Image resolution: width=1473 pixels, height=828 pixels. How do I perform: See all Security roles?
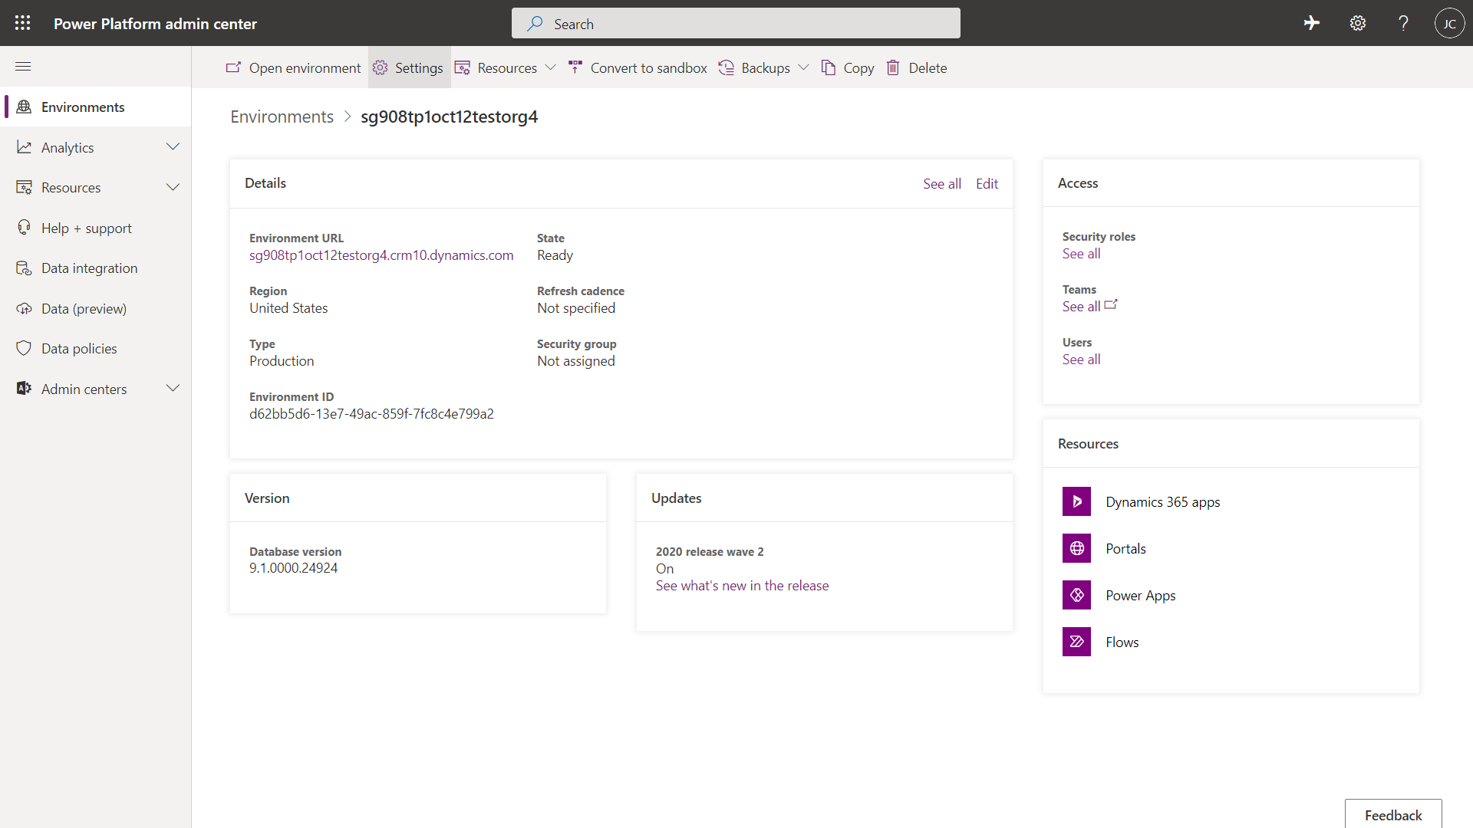click(1081, 254)
